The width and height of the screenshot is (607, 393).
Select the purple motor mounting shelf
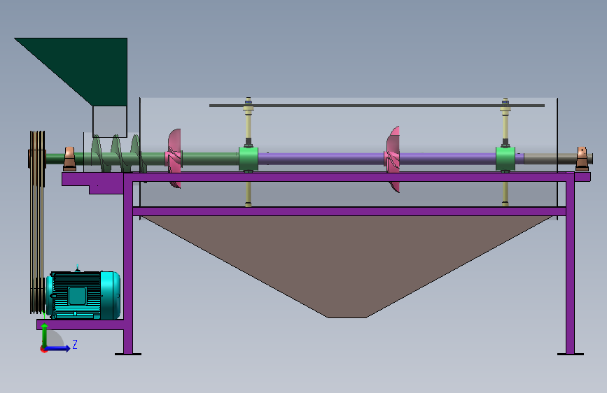pos(81,324)
